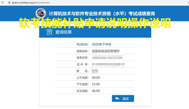This screenshot has height=109, width=189.
Task: Click the 论文成绩 score 46.00
Action: pos(96,91)
